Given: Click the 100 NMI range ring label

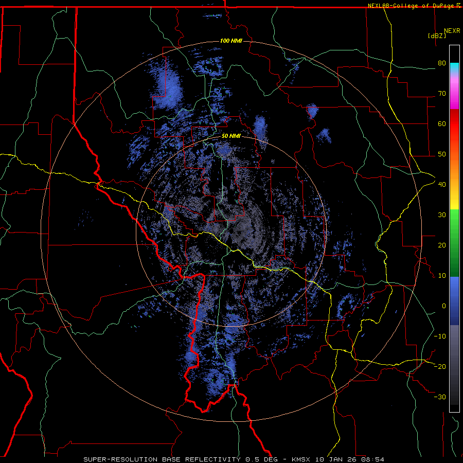Looking at the screenshot, I should (x=231, y=41).
